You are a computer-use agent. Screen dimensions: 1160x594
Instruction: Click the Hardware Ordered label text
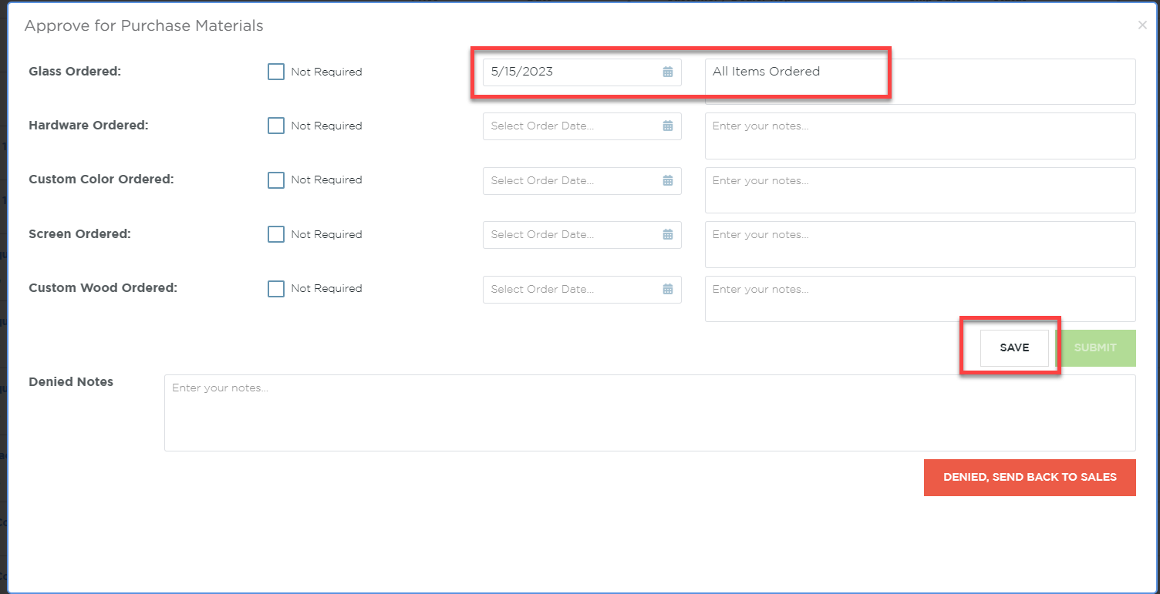88,125
